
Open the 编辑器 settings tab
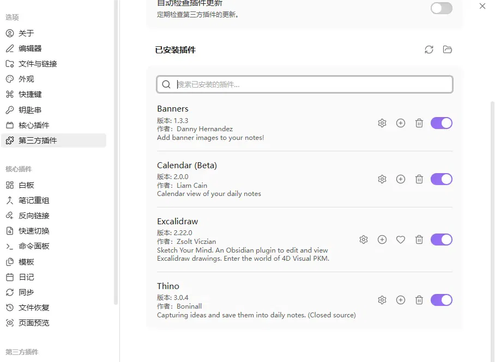[x=53, y=48]
